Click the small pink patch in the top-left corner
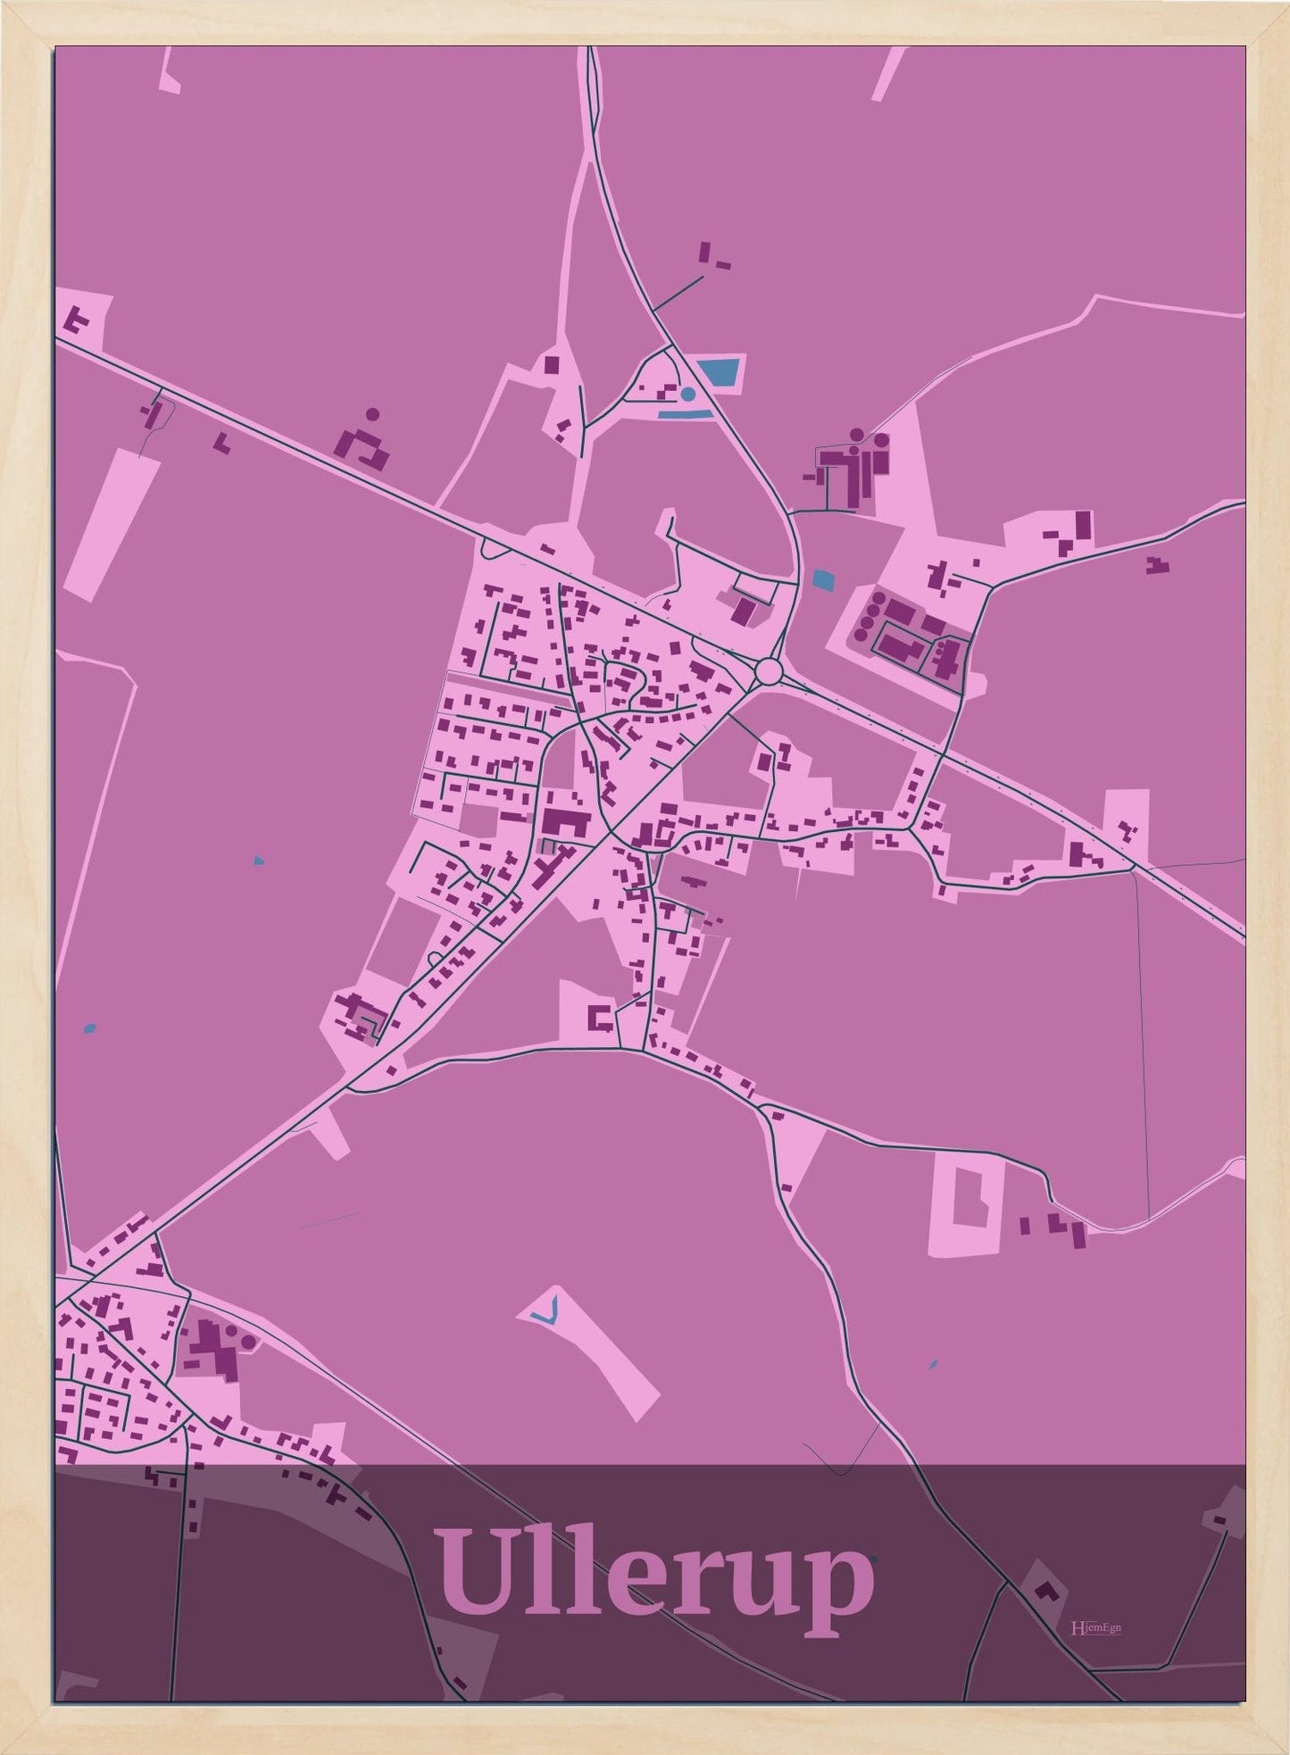Screen dimensions: 1290x1755 pyautogui.click(x=170, y=70)
